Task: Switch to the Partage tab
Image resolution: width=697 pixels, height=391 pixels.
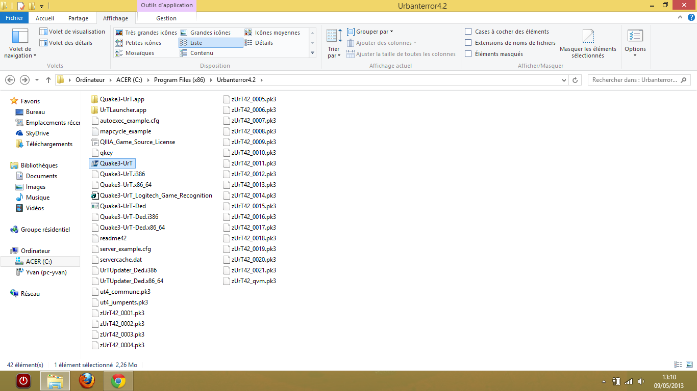Action: tap(78, 18)
